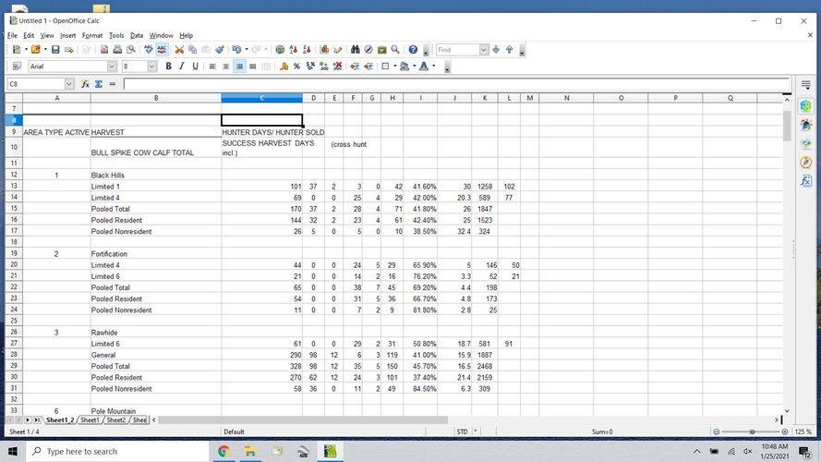Viewport: 821px width, 462px height.
Task: Open the sidebar Functions deck
Action: (x=806, y=181)
